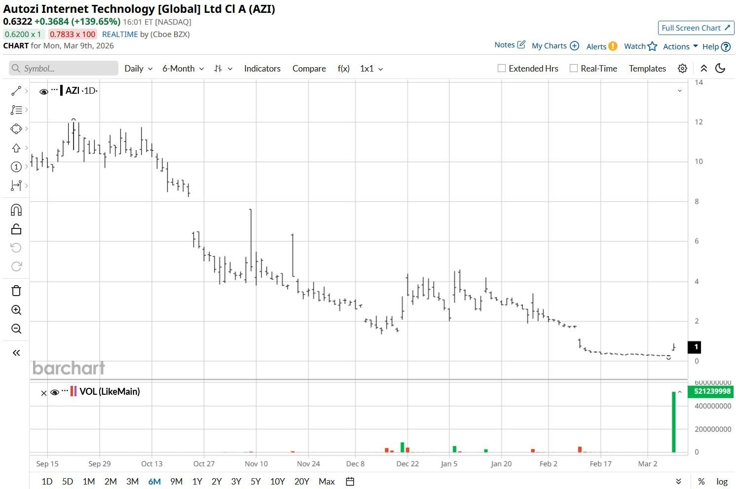Select the 1Y range tab

click(x=197, y=482)
